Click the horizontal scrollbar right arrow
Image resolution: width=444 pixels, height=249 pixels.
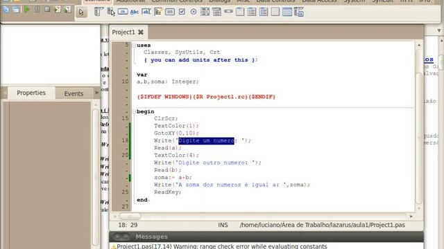coord(411,216)
